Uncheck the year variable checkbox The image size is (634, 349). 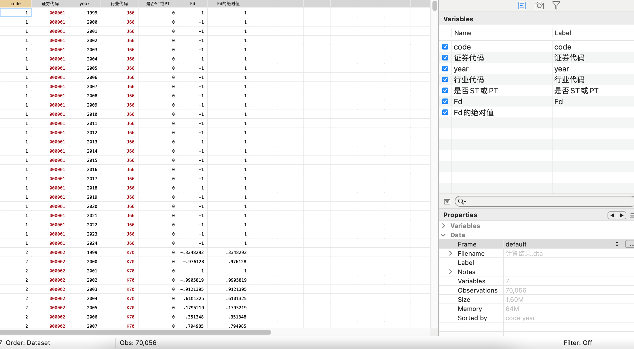point(445,69)
